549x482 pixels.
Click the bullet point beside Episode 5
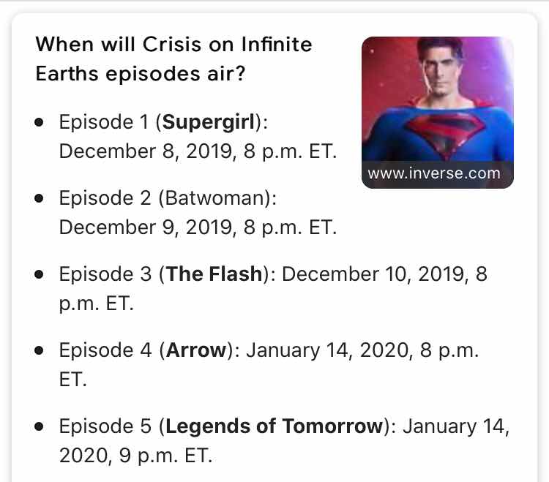click(x=39, y=426)
